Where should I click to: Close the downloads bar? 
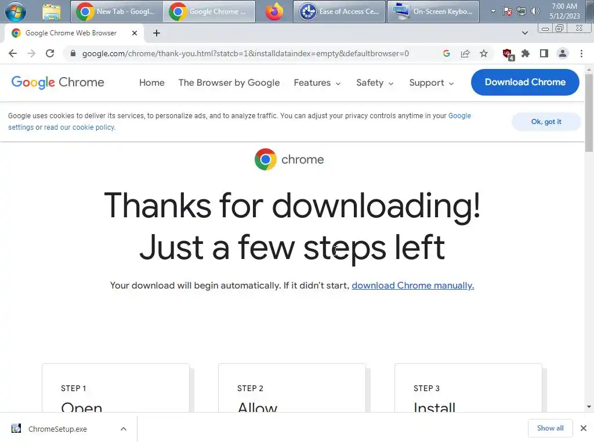coord(584,428)
